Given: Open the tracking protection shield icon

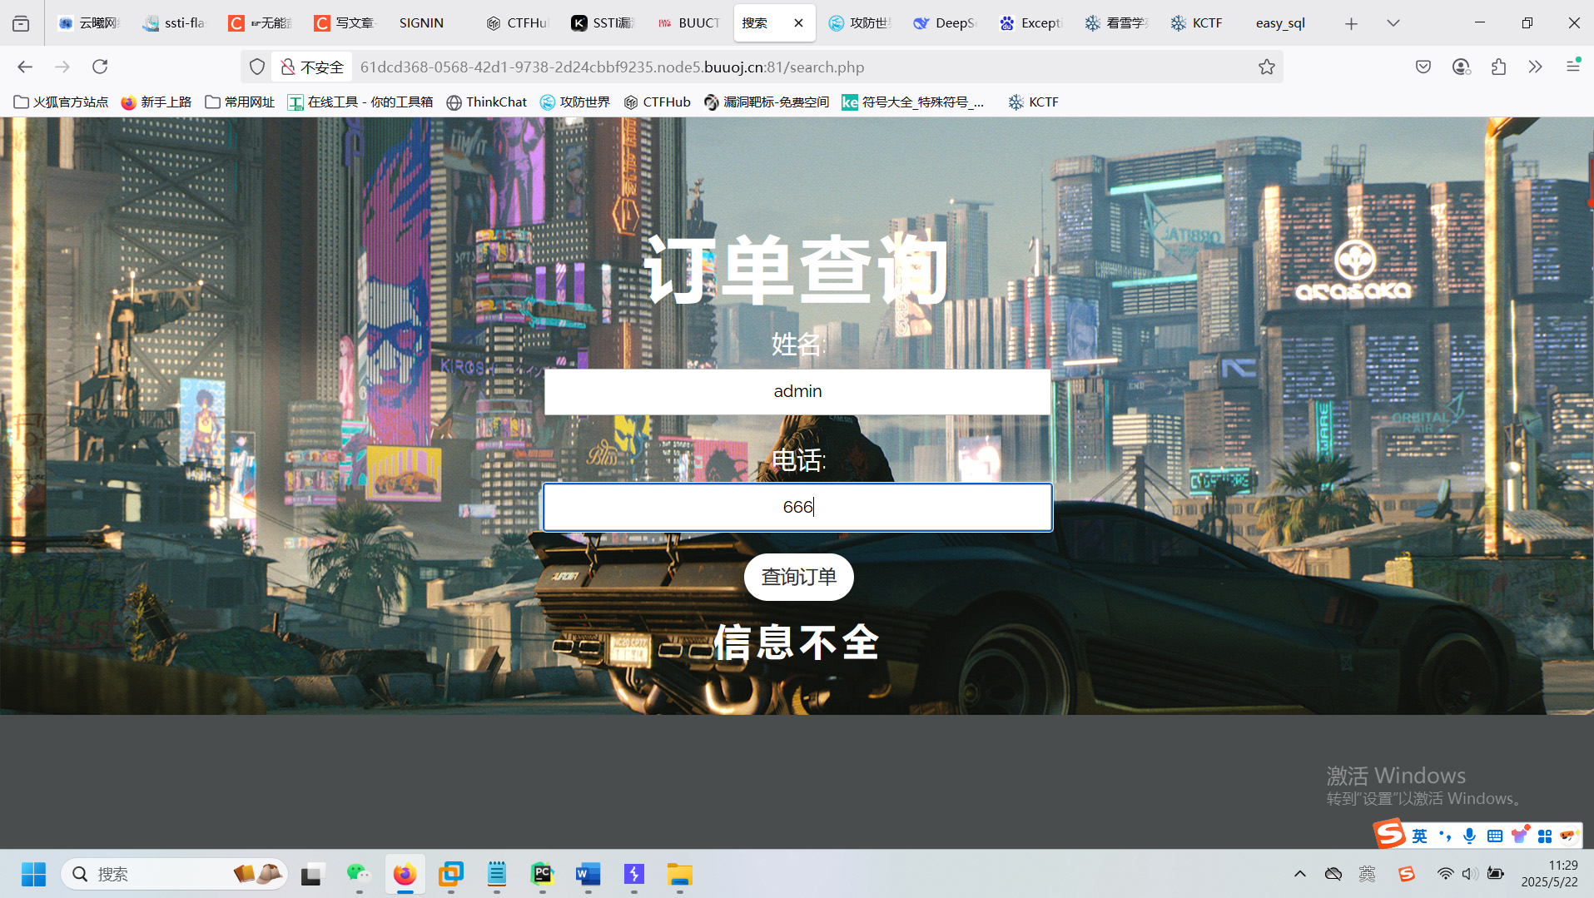Looking at the screenshot, I should pos(257,67).
